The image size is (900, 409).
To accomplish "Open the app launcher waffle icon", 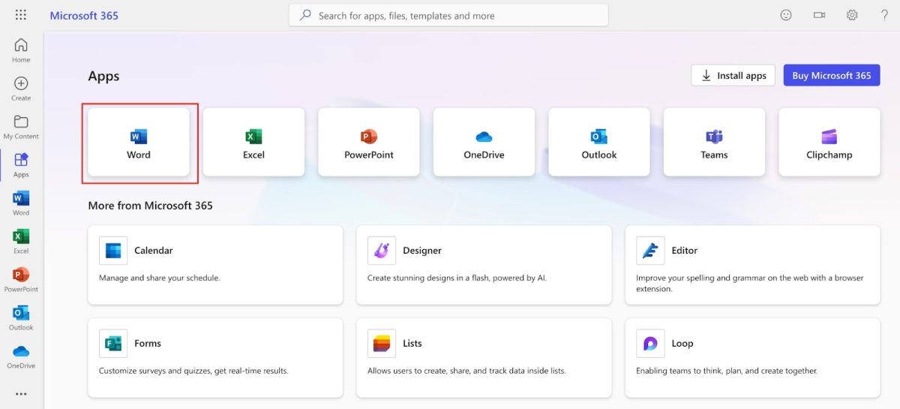I will 21,15.
